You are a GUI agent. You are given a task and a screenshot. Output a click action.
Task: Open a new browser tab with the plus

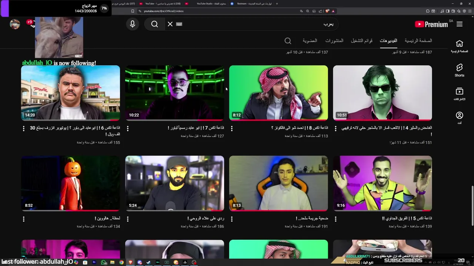277,4
